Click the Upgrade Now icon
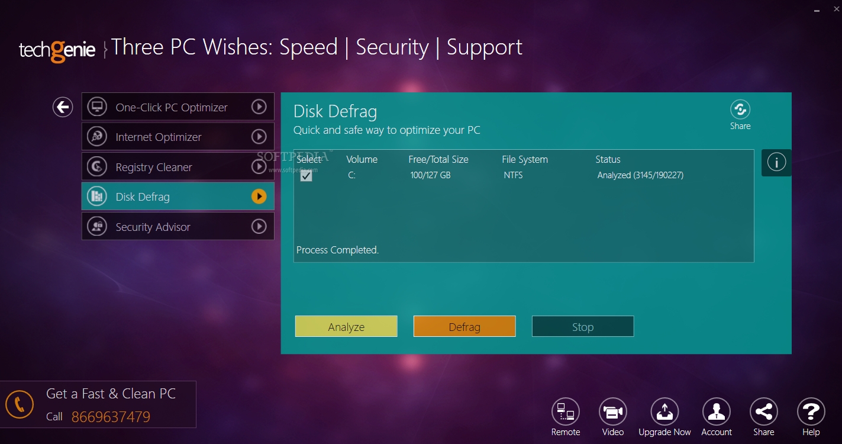Screen dimensions: 842x444 pos(664,411)
